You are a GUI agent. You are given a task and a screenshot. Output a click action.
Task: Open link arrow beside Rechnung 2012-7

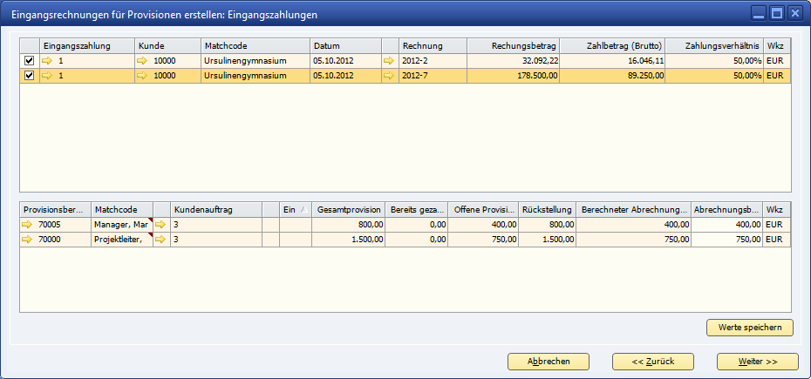389,76
